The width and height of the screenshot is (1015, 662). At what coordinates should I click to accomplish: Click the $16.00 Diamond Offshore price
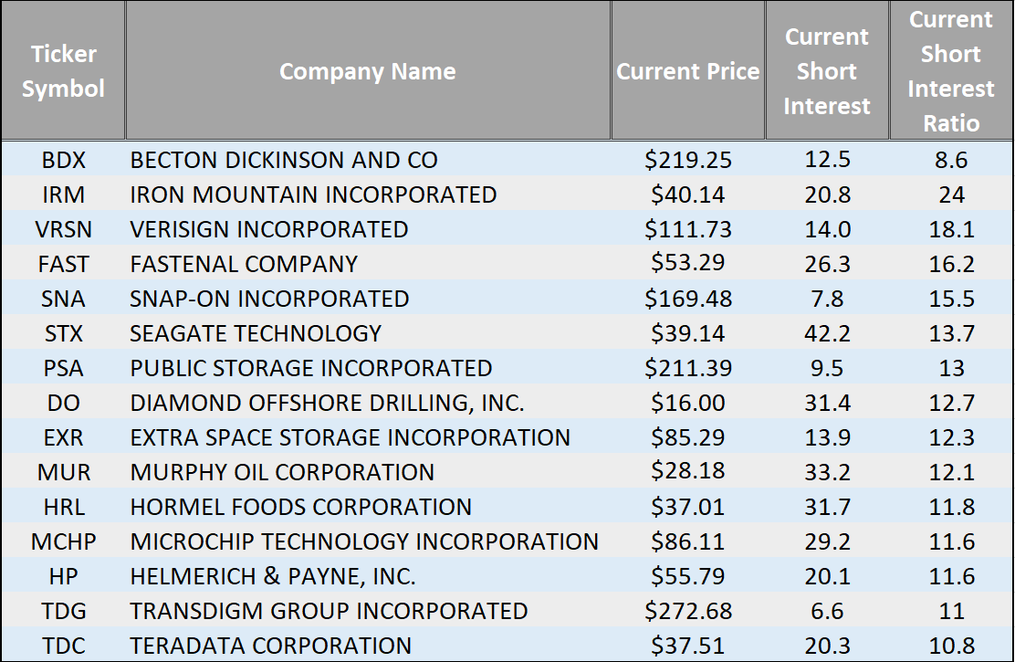(687, 403)
